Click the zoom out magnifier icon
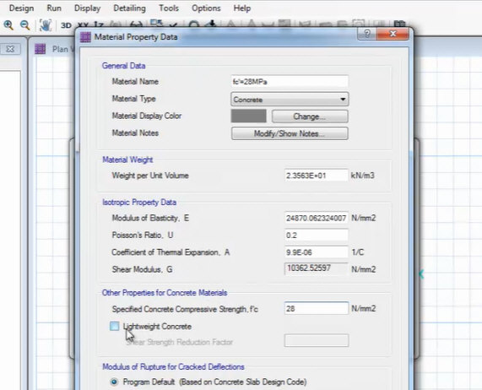482x390 pixels. 24,24
